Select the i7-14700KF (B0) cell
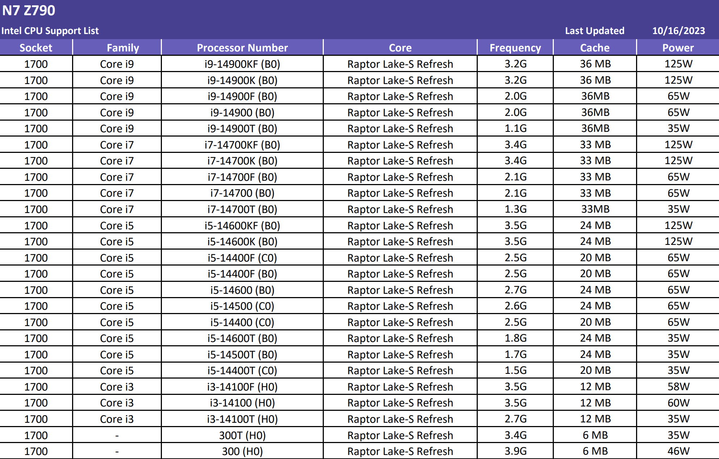This screenshot has width=719, height=459. pos(242,145)
